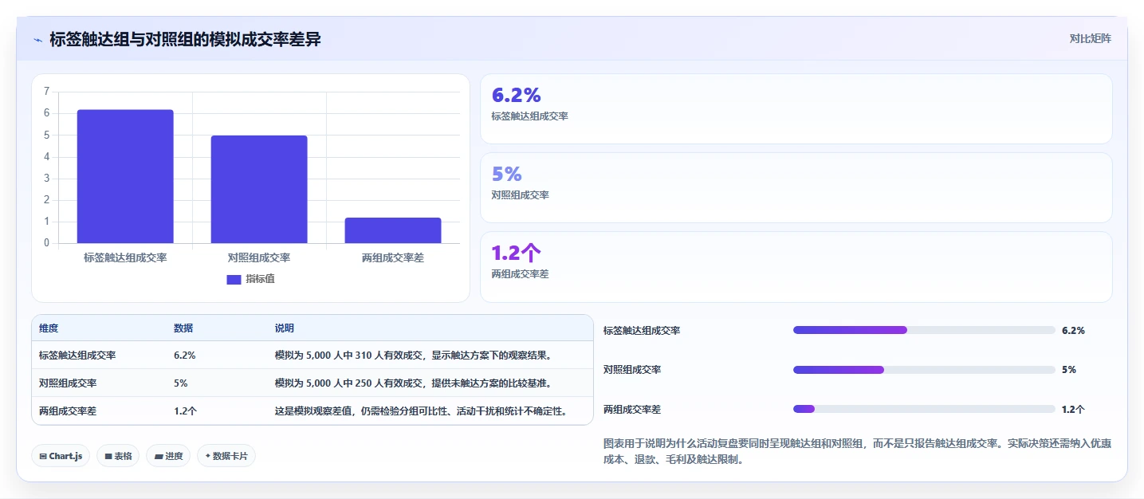Click the 两组成交率差 progress bar
This screenshot has width=1144, height=499.
pos(924,409)
